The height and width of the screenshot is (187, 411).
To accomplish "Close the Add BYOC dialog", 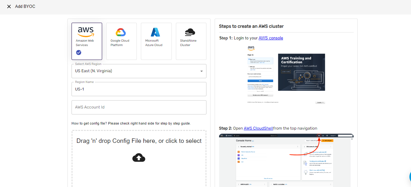I will pyautogui.click(x=9, y=7).
